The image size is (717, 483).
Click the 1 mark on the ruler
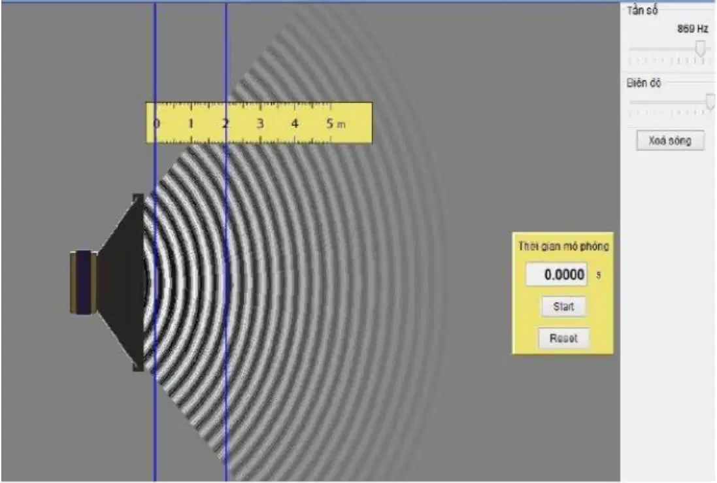191,124
